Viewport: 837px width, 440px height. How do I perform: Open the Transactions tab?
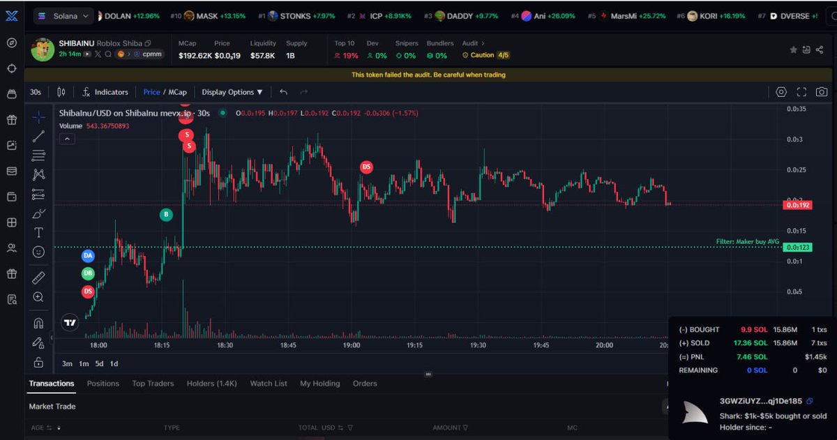[52, 384]
